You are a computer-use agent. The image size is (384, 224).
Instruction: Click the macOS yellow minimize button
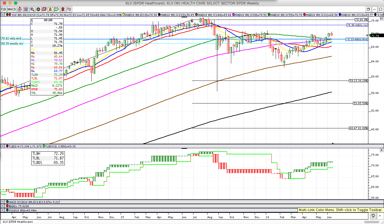coord(10,3)
